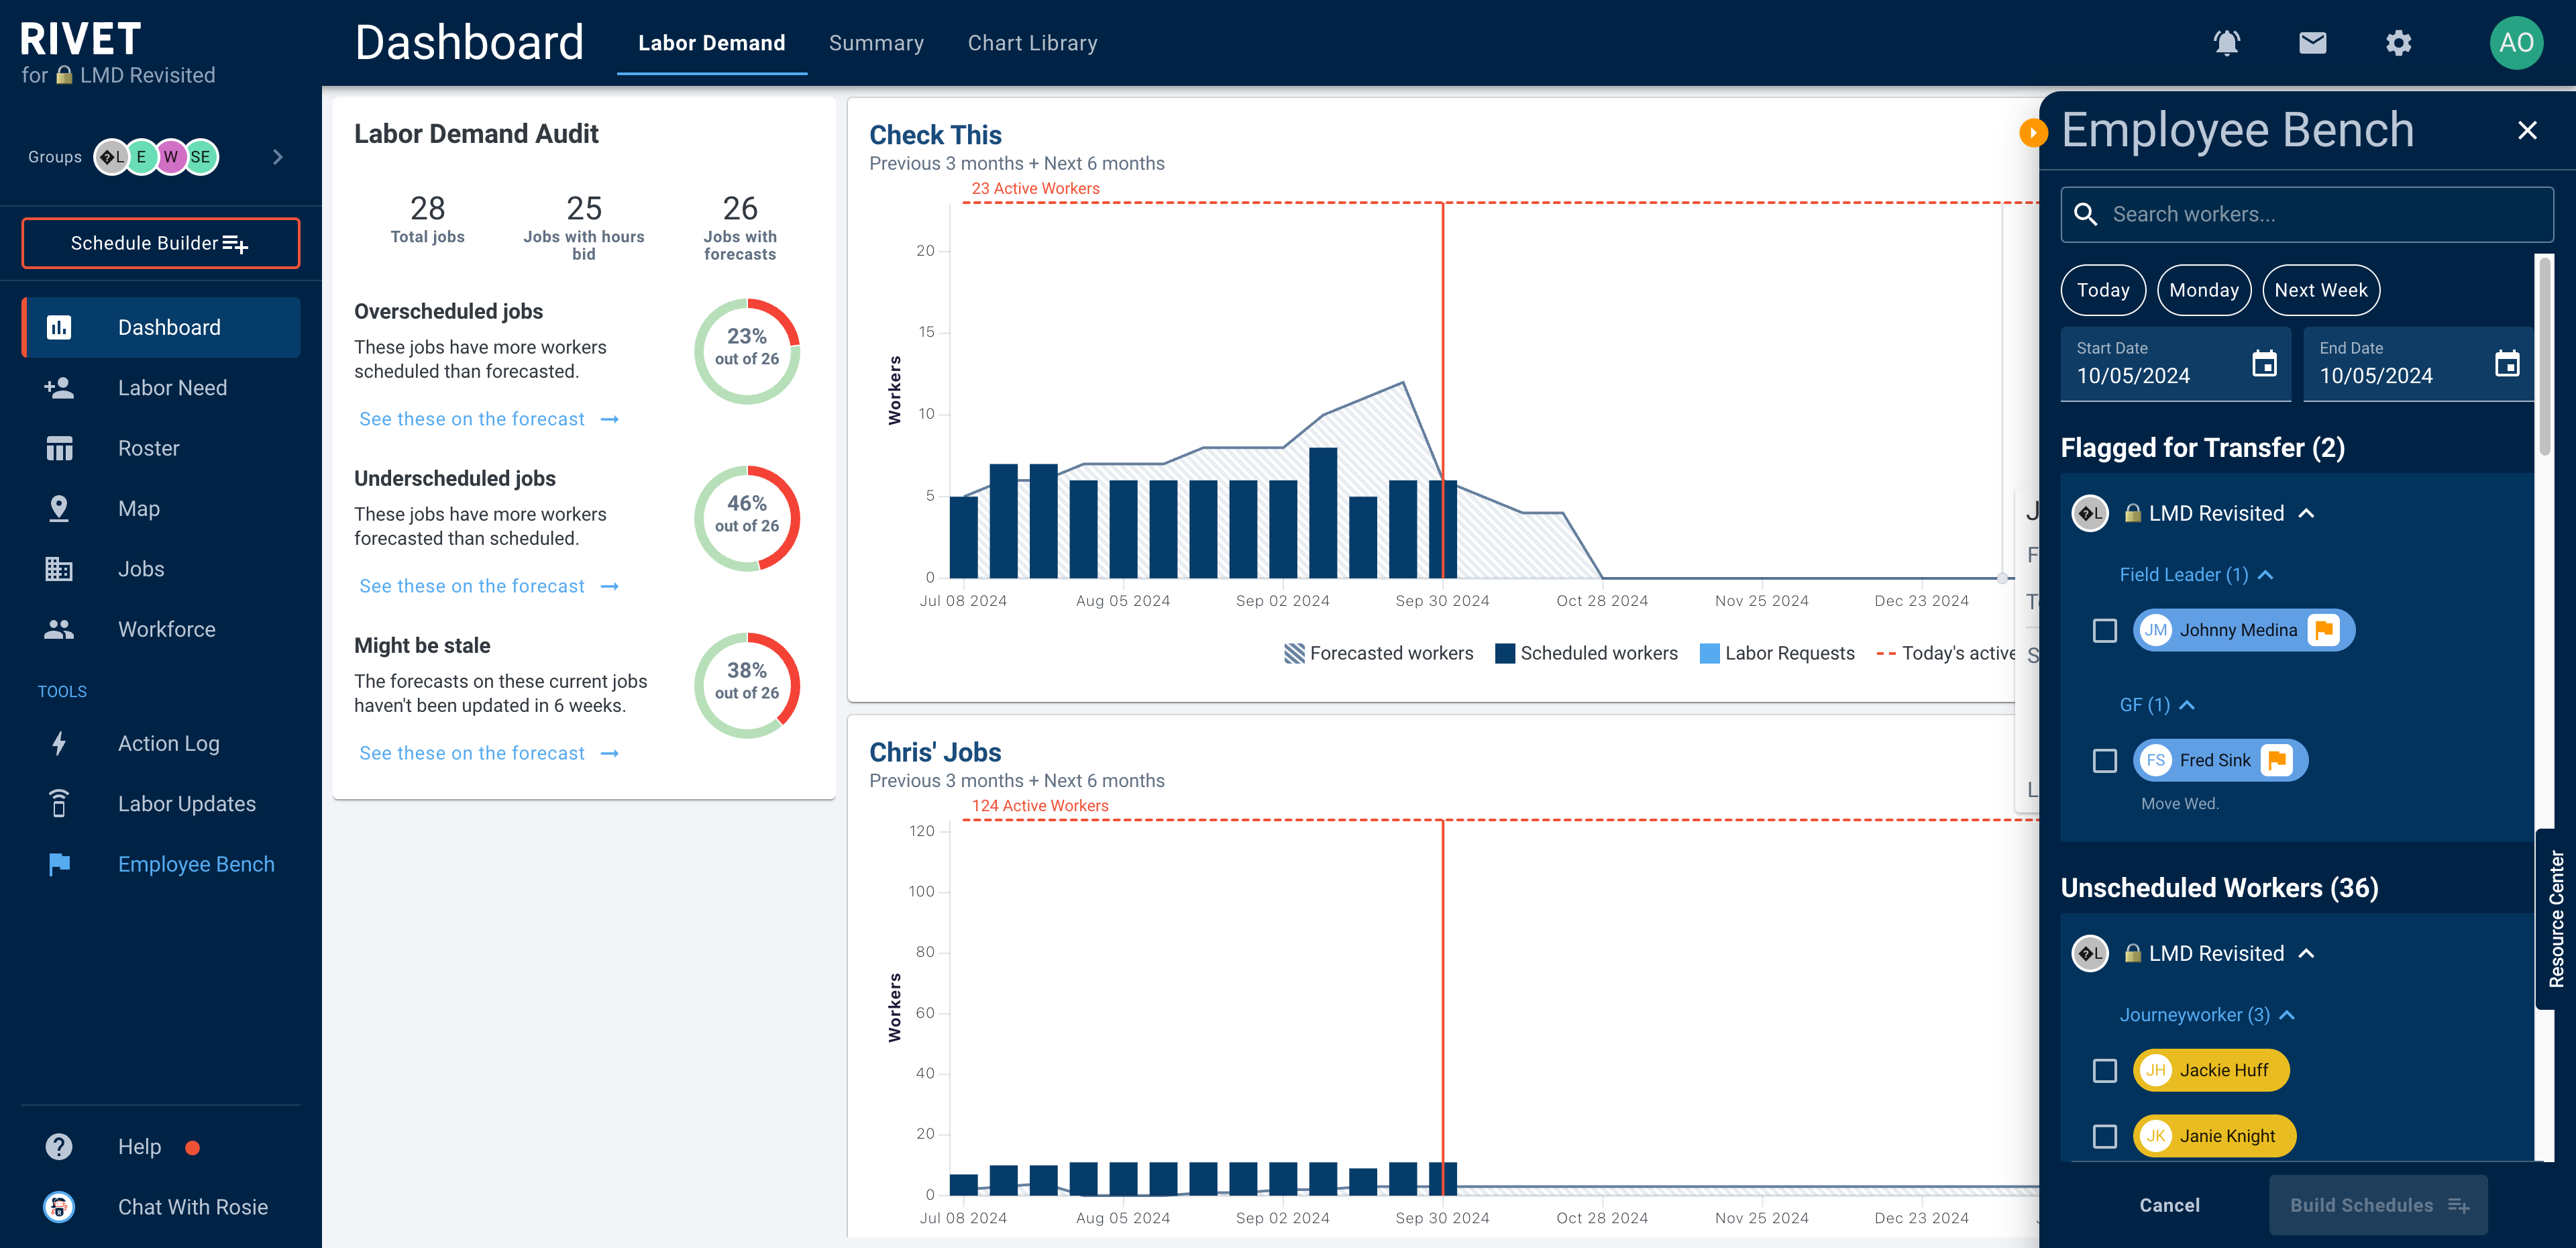Viewport: 2576px width, 1248px height.
Task: Collapse LMD Revisited under Flagged for Transfer
Action: [x=2306, y=513]
